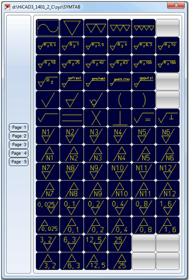Pick the 'geputzt' machining symbol

click(x=144, y=82)
